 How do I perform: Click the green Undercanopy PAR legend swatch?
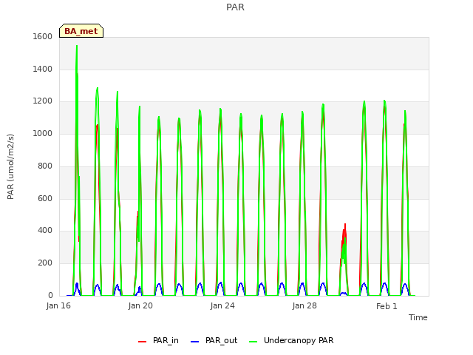pos(253,342)
